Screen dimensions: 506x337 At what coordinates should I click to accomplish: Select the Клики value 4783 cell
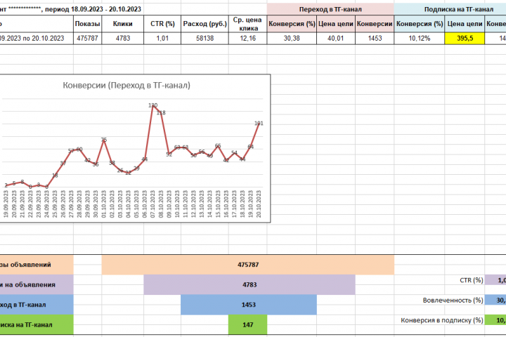[122, 39]
